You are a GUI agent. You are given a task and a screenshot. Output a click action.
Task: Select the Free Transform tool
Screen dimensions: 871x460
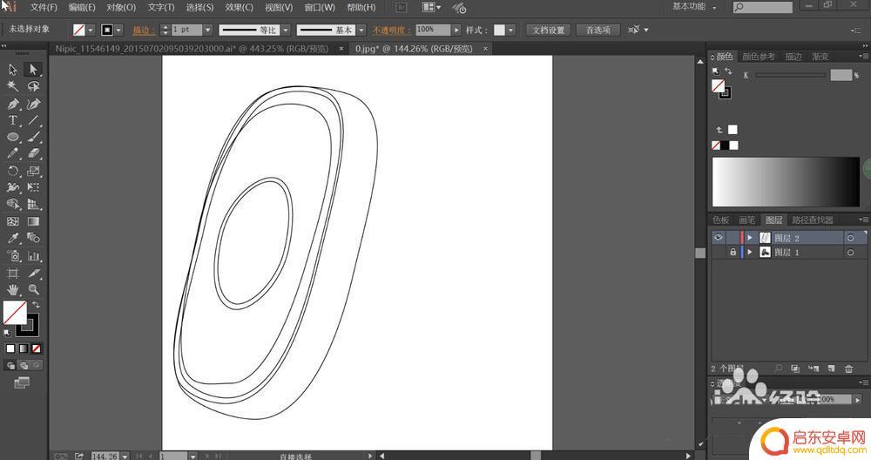[33, 188]
